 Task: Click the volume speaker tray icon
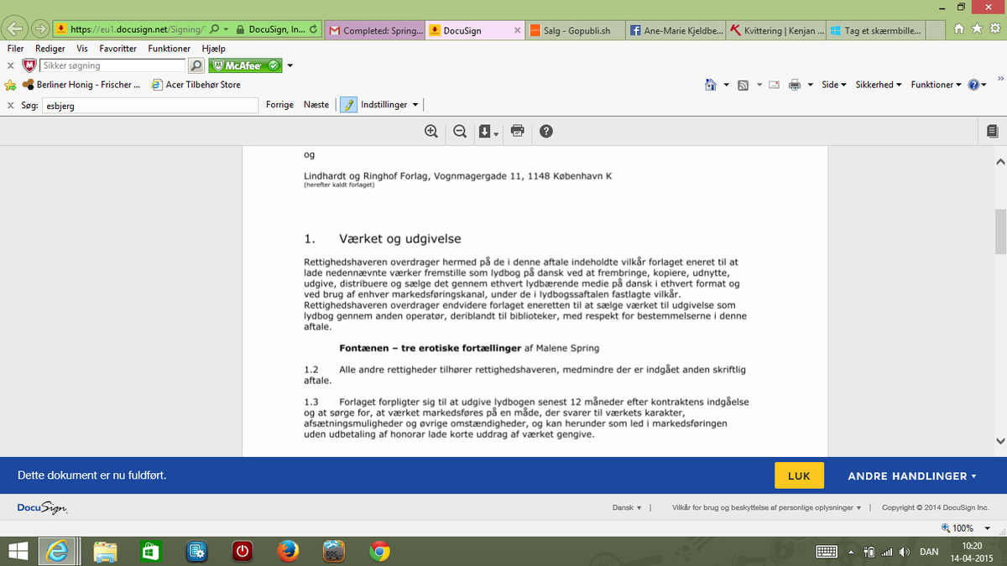pyautogui.click(x=904, y=552)
